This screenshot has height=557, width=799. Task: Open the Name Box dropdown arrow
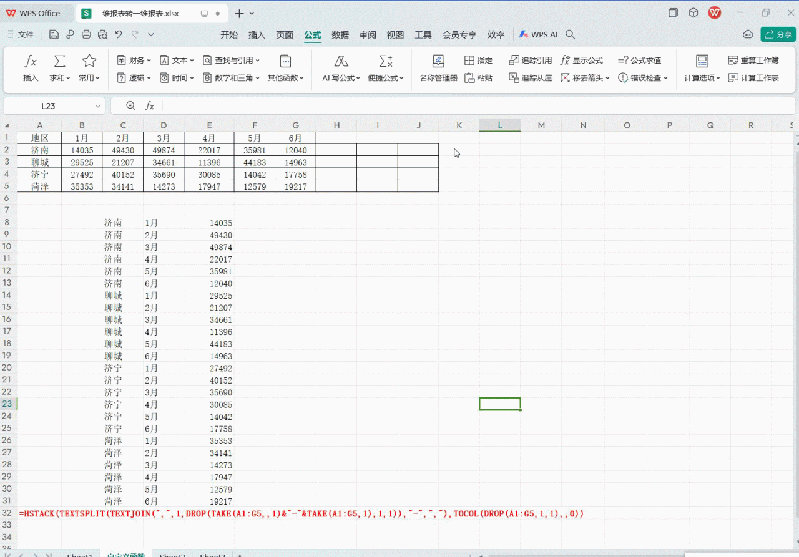click(x=97, y=106)
